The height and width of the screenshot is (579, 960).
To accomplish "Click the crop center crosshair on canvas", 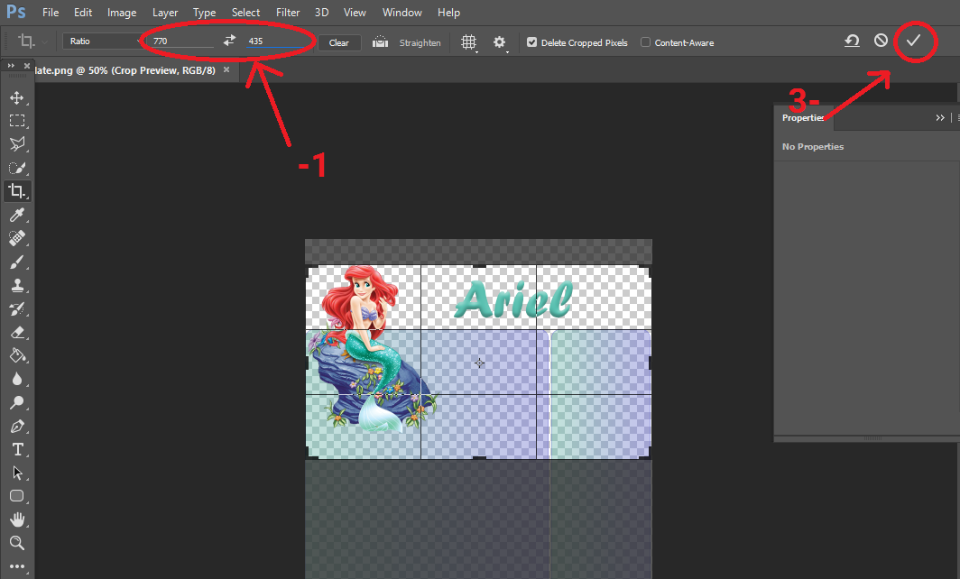I will coord(479,363).
